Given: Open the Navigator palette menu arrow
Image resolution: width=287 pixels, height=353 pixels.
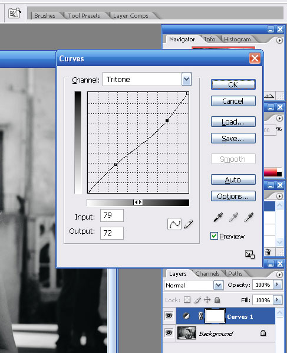Looking at the screenshot, I should 279,40.
